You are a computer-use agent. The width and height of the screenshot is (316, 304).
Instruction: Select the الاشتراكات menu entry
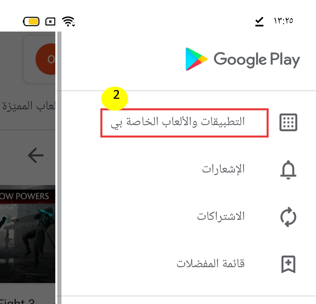click(x=221, y=216)
